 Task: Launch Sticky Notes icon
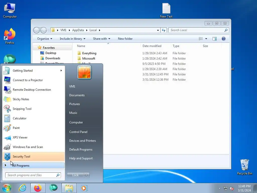click(x=7, y=99)
